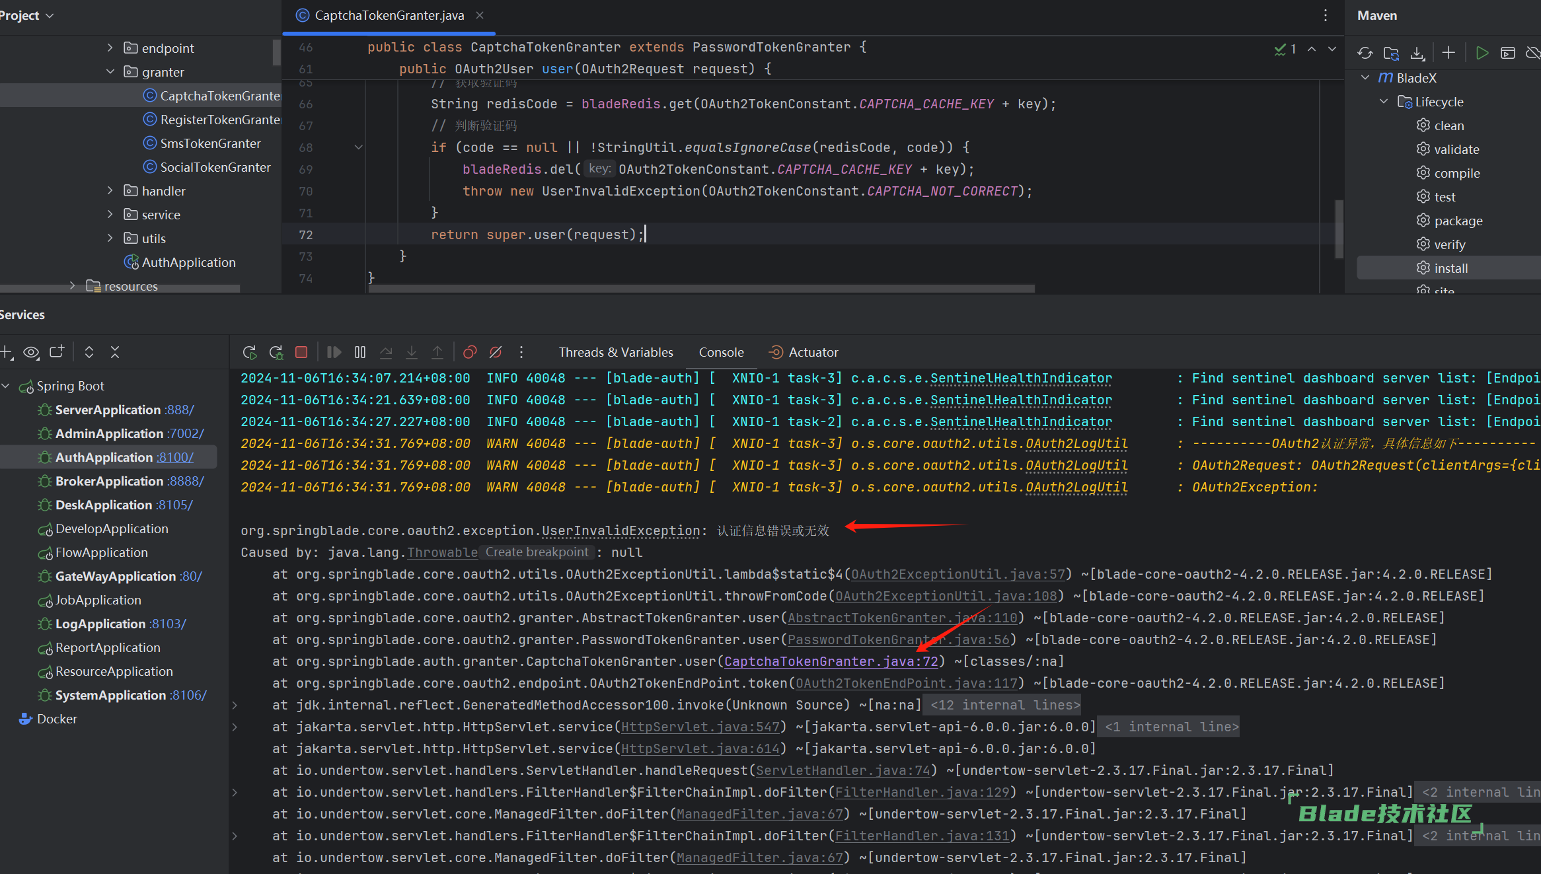Switch to Threads & Variables tab
Viewport: 1541px width, 874px height.
[616, 352]
